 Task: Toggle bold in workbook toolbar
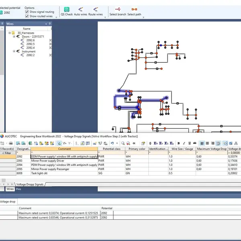[x=178, y=143]
